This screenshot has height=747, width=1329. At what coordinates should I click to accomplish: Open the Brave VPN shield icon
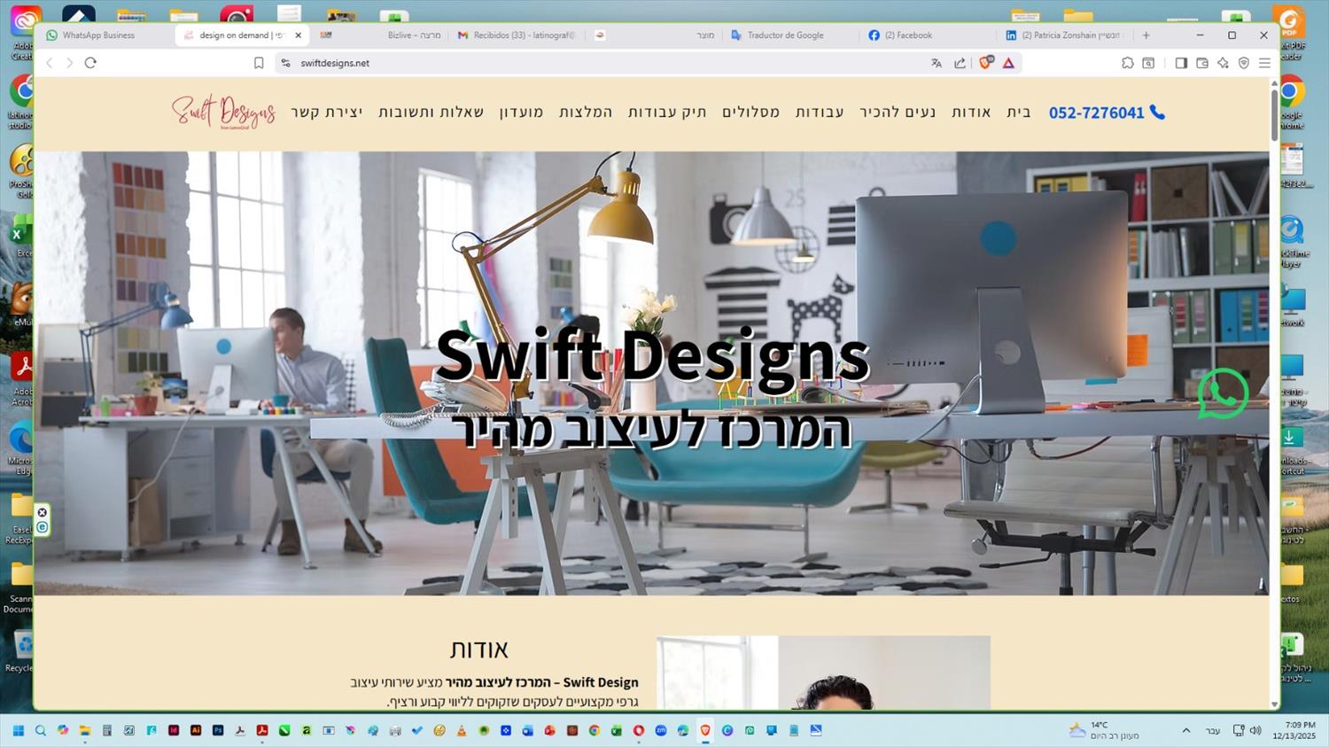tap(1244, 63)
